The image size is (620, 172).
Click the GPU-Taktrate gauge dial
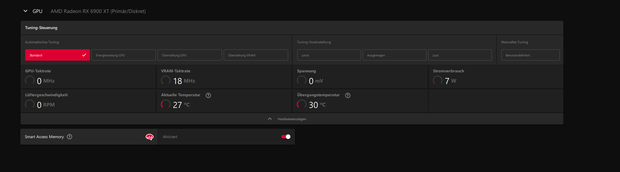(30, 80)
